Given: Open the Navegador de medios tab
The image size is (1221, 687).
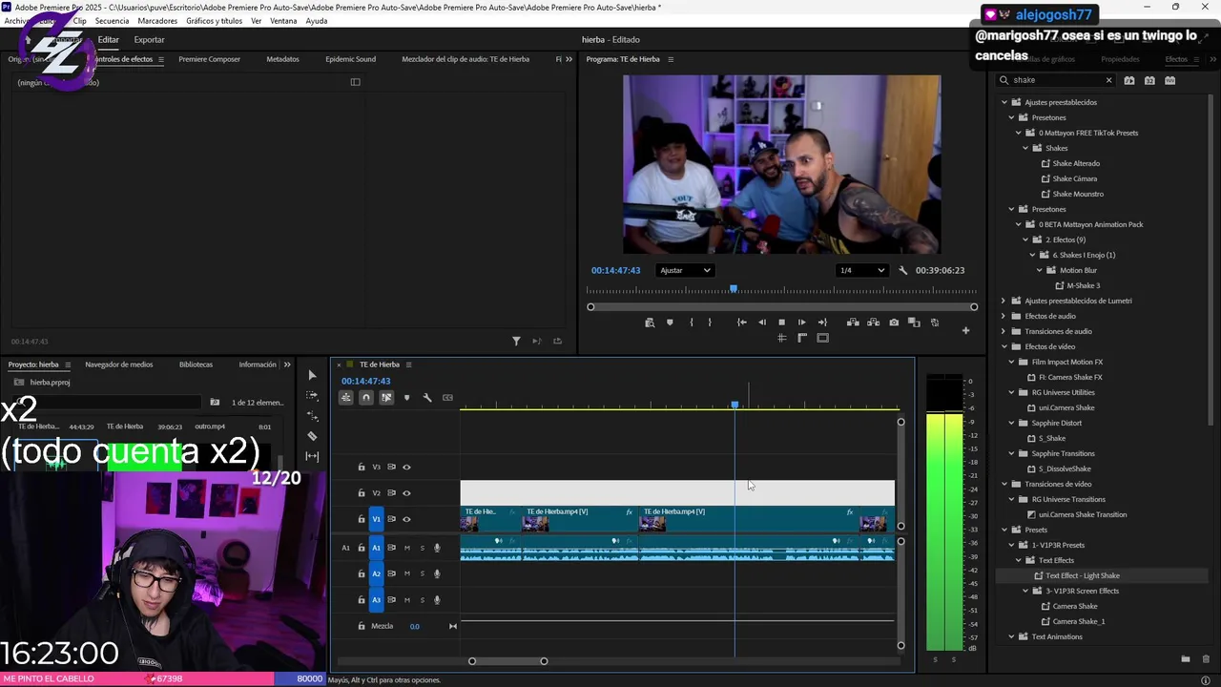Looking at the screenshot, I should [118, 364].
